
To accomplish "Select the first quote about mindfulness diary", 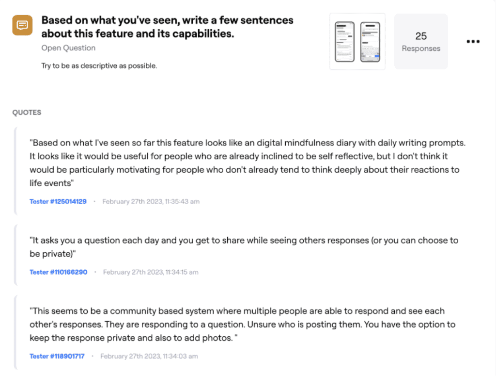I will [x=247, y=163].
